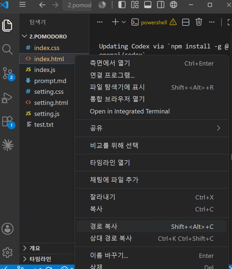This screenshot has height=269, width=232.
Task: Toggle the secondary sidebar layout icon
Action: (x=160, y=5)
